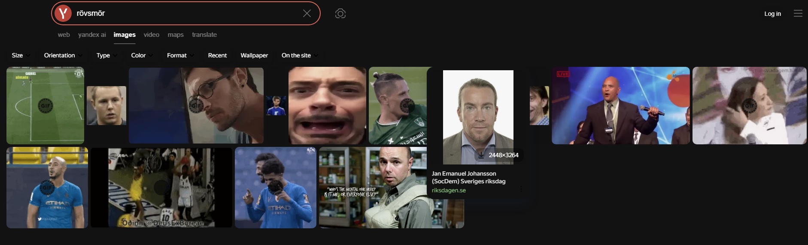808x245 pixels.
Task: Open the small blue-kit football player thumbnail
Action: coord(276,105)
